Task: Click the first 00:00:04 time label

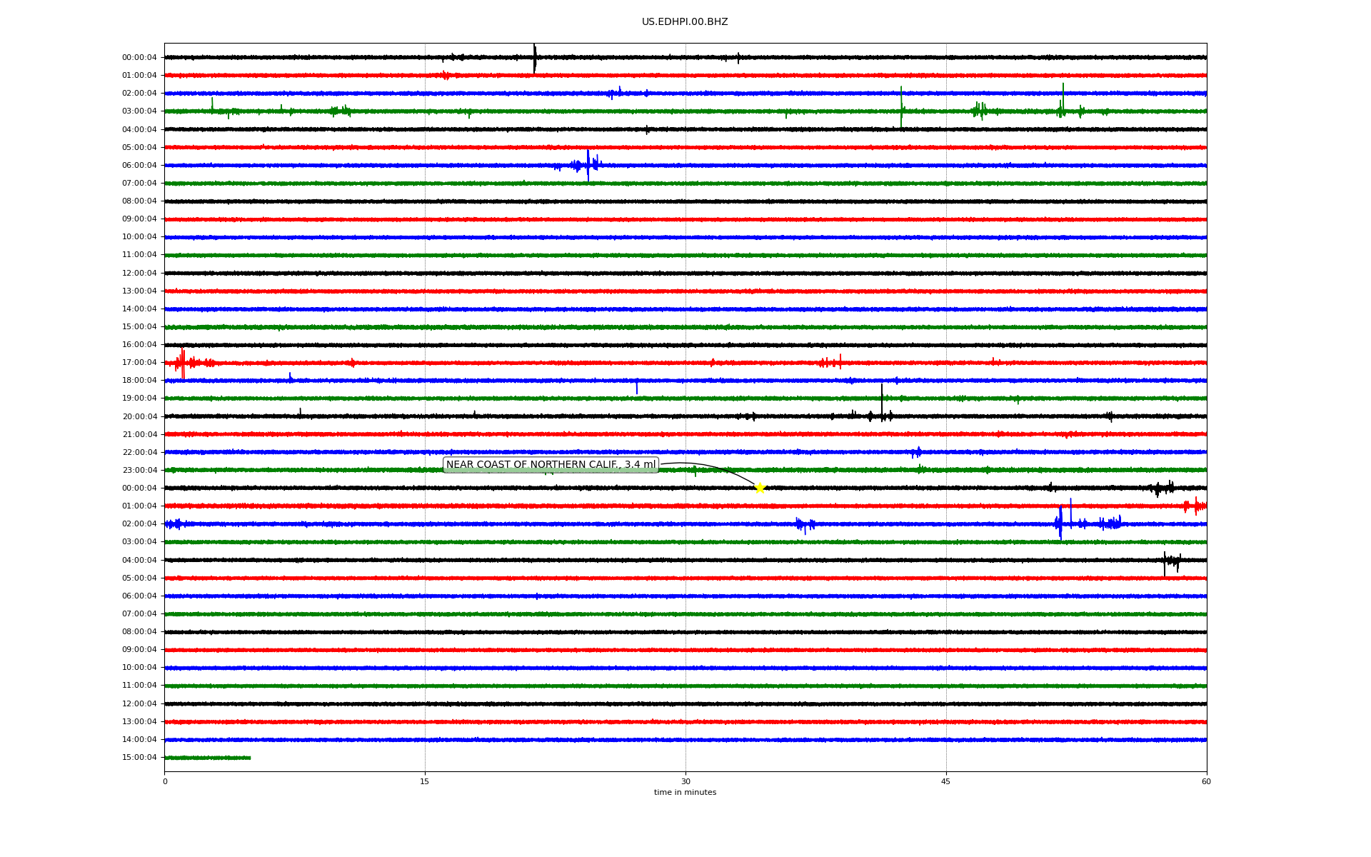Action: (139, 58)
